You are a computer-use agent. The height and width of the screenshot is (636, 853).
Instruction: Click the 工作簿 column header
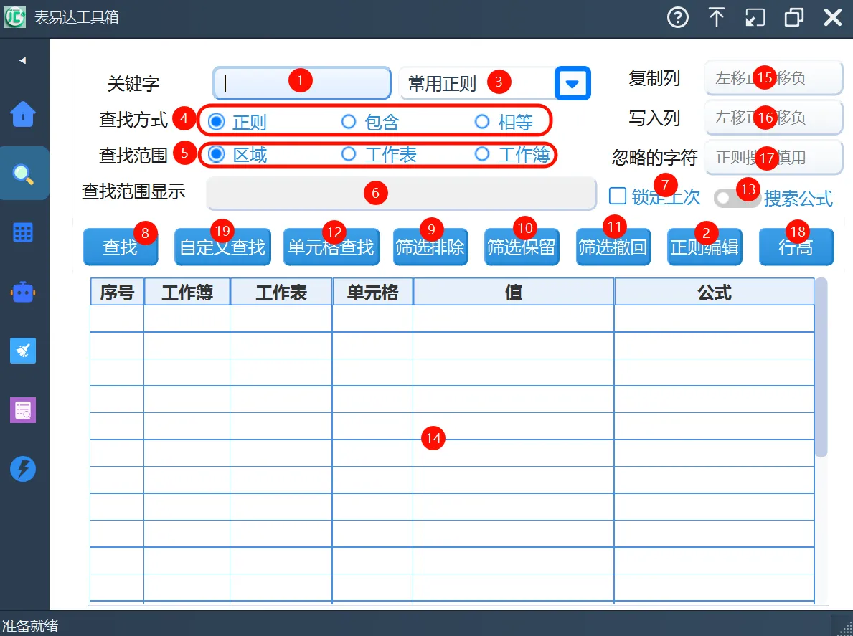click(x=187, y=292)
